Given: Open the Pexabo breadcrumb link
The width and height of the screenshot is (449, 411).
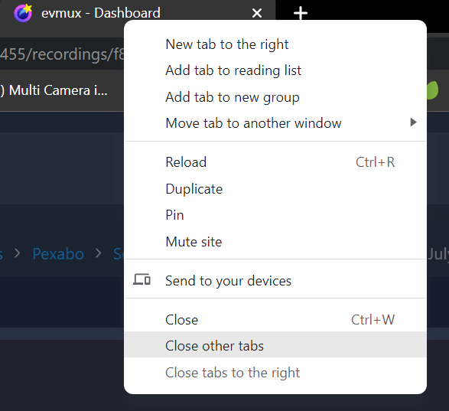Looking at the screenshot, I should tap(58, 254).
